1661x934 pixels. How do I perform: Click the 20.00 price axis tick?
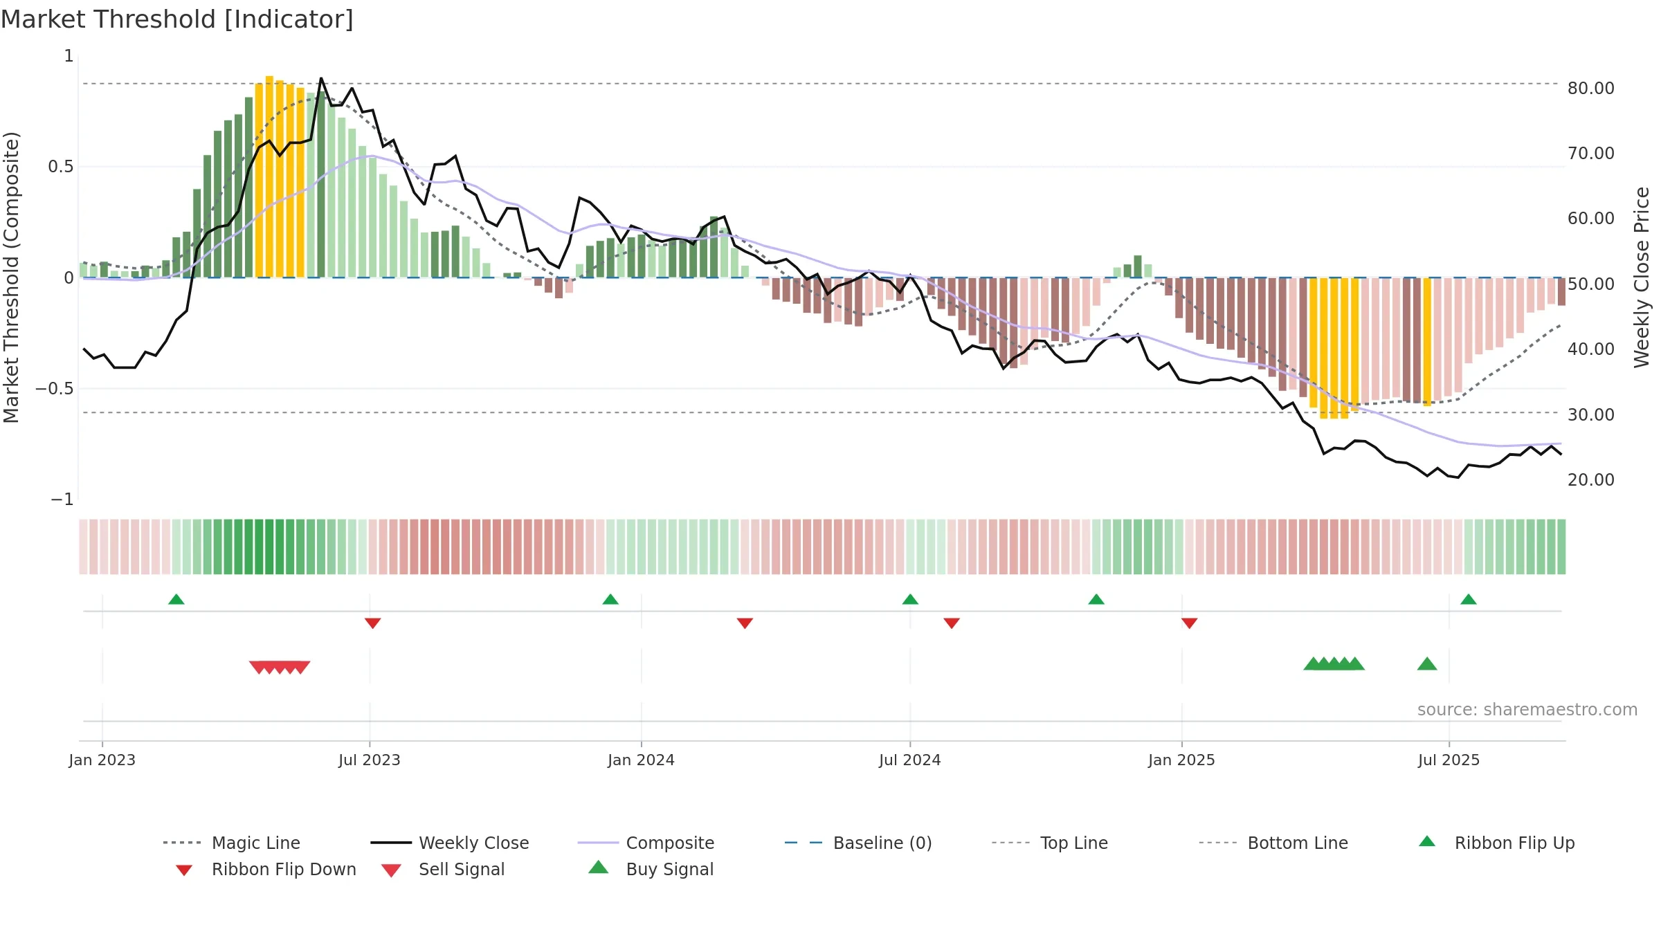coord(1591,480)
